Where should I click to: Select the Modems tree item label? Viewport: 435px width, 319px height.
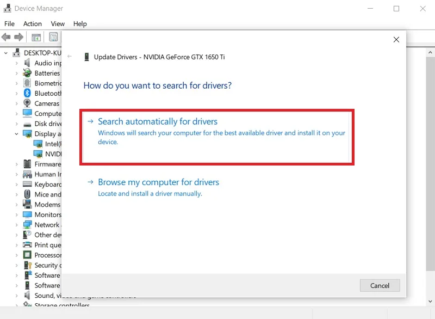point(47,205)
